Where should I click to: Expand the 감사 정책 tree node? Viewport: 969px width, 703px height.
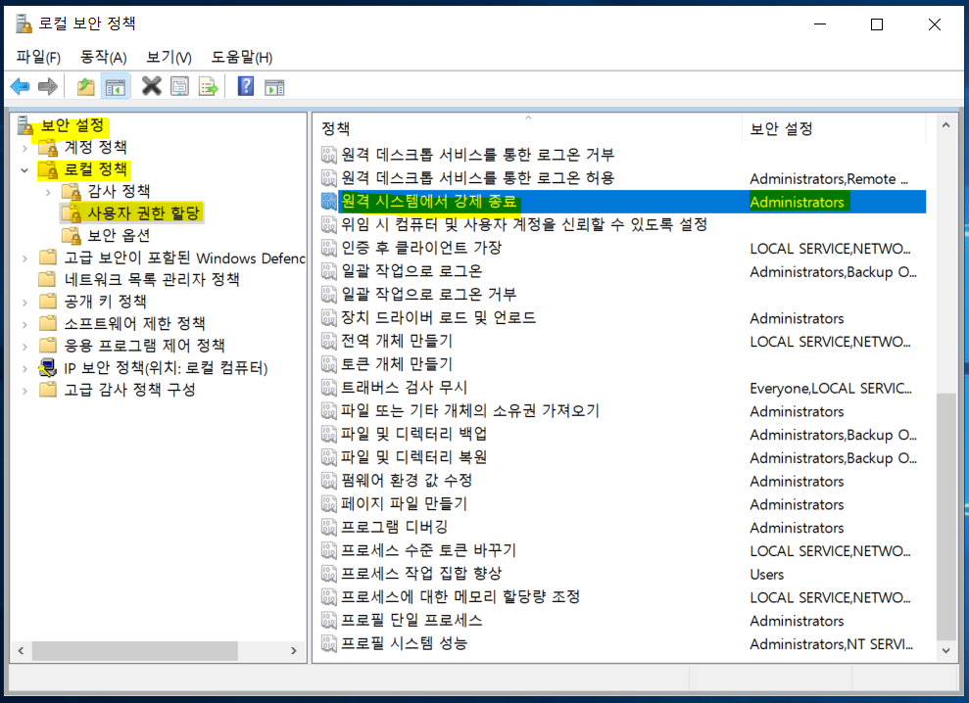click(x=48, y=192)
